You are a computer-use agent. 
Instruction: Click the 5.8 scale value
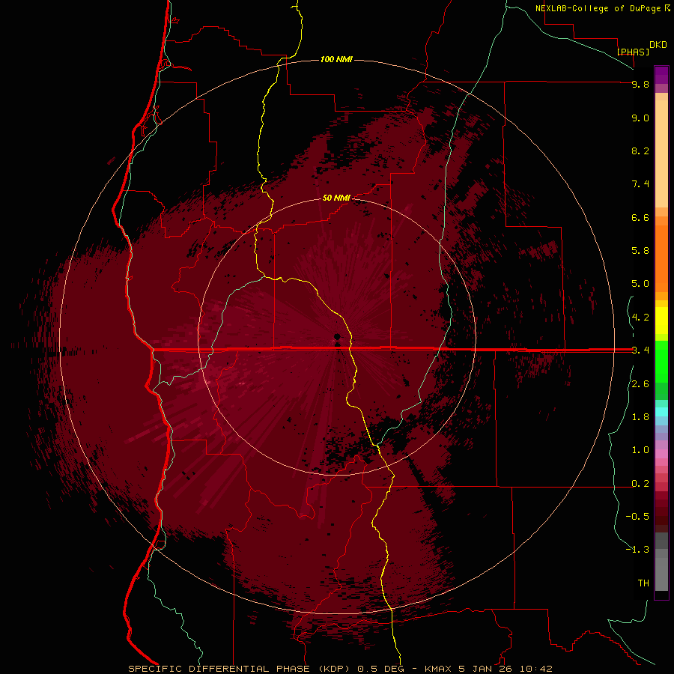tap(640, 251)
